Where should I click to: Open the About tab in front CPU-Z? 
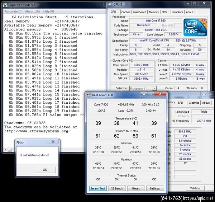(190, 12)
